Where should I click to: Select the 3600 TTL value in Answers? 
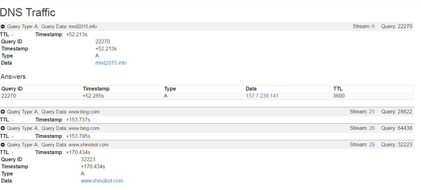[339, 96]
